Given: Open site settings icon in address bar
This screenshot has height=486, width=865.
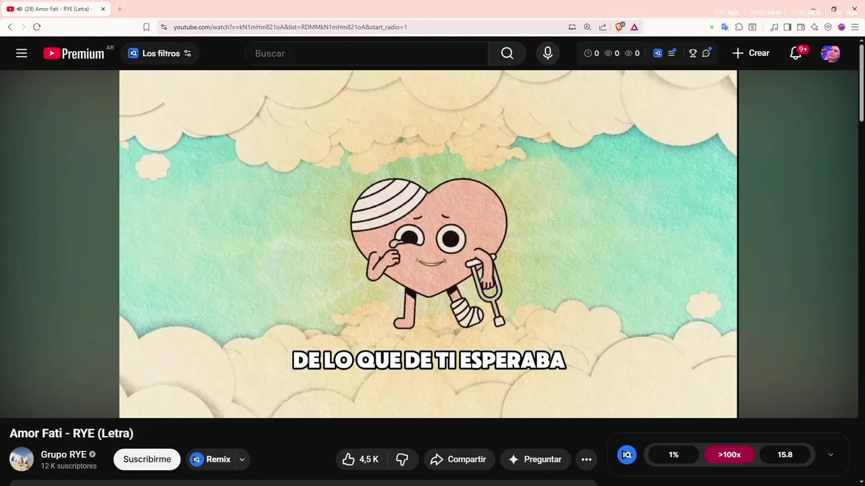Looking at the screenshot, I should click(164, 27).
